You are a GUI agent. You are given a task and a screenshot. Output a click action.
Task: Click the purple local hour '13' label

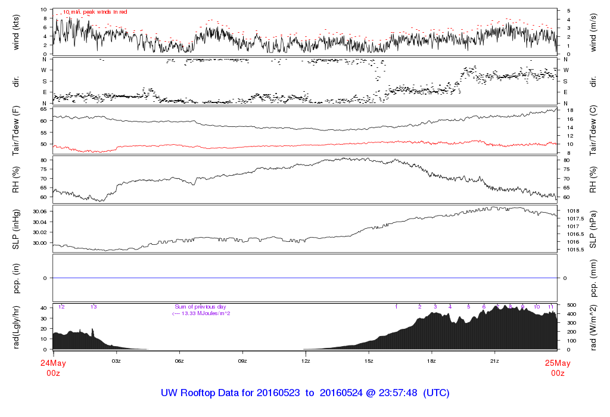[x=94, y=307]
